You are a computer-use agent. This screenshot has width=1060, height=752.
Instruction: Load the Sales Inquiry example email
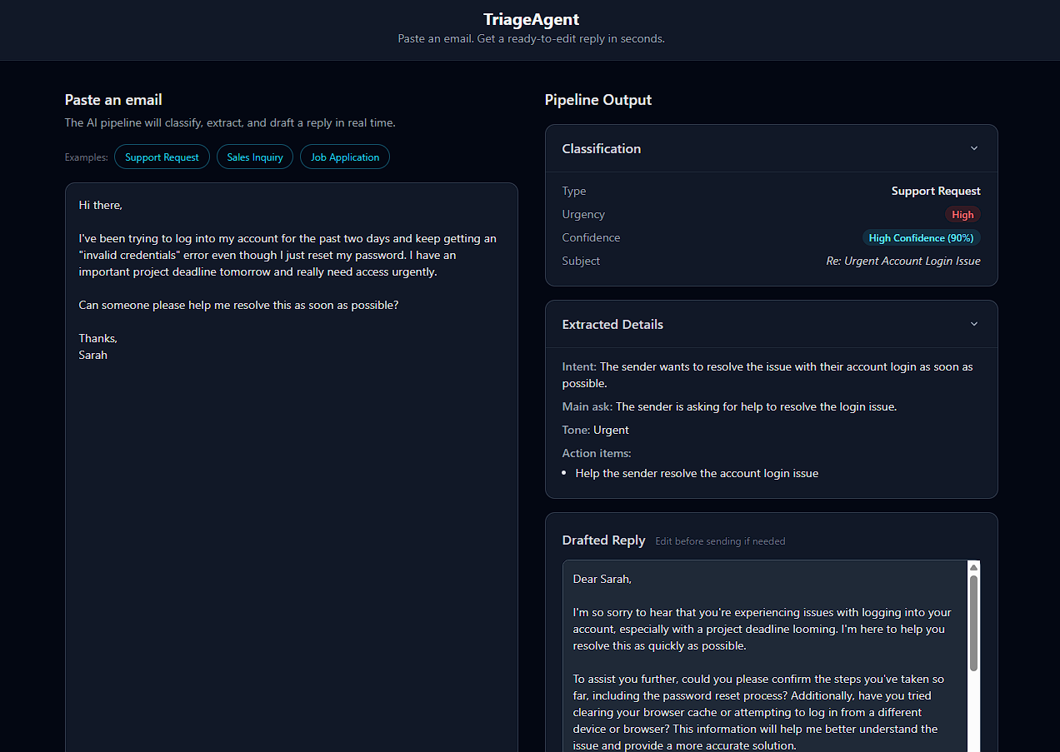pyautogui.click(x=254, y=157)
